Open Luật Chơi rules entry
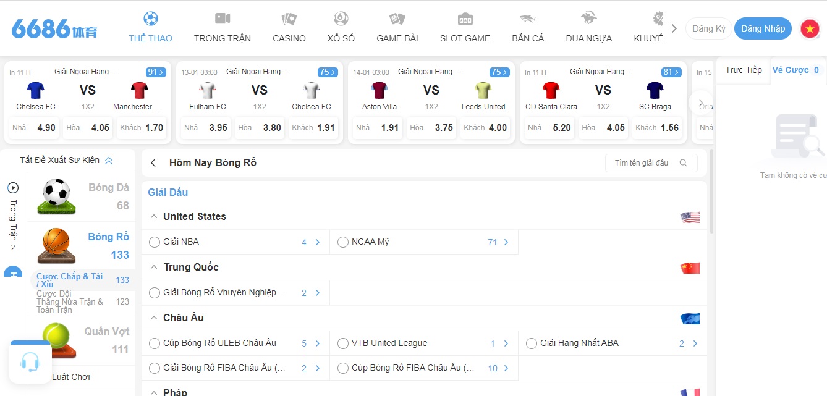Image resolution: width=827 pixels, height=396 pixels. pyautogui.click(x=71, y=377)
